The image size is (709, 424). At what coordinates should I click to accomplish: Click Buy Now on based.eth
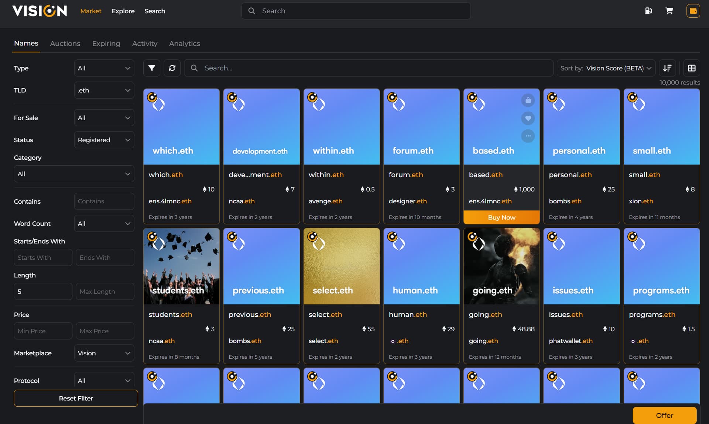pos(501,217)
